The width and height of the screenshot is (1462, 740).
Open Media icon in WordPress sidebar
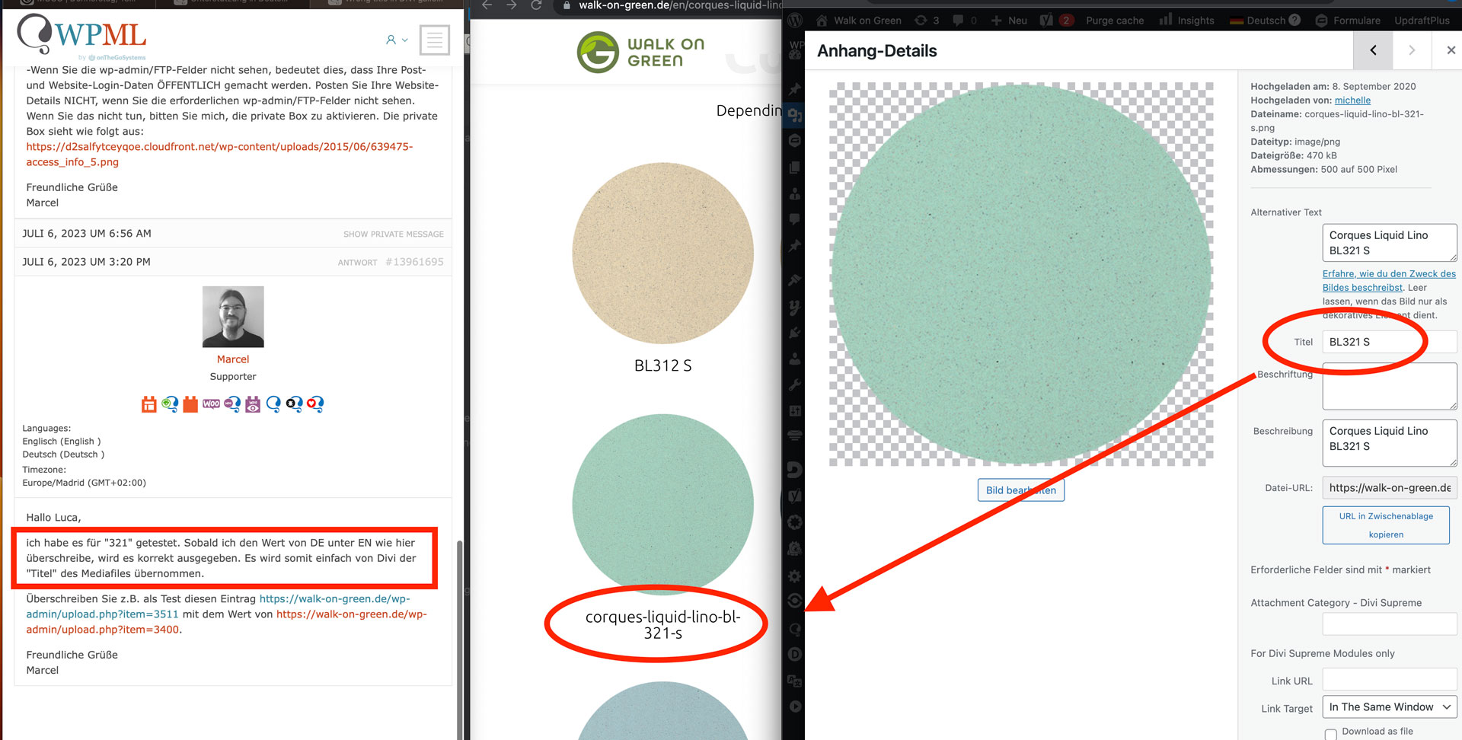pos(795,115)
